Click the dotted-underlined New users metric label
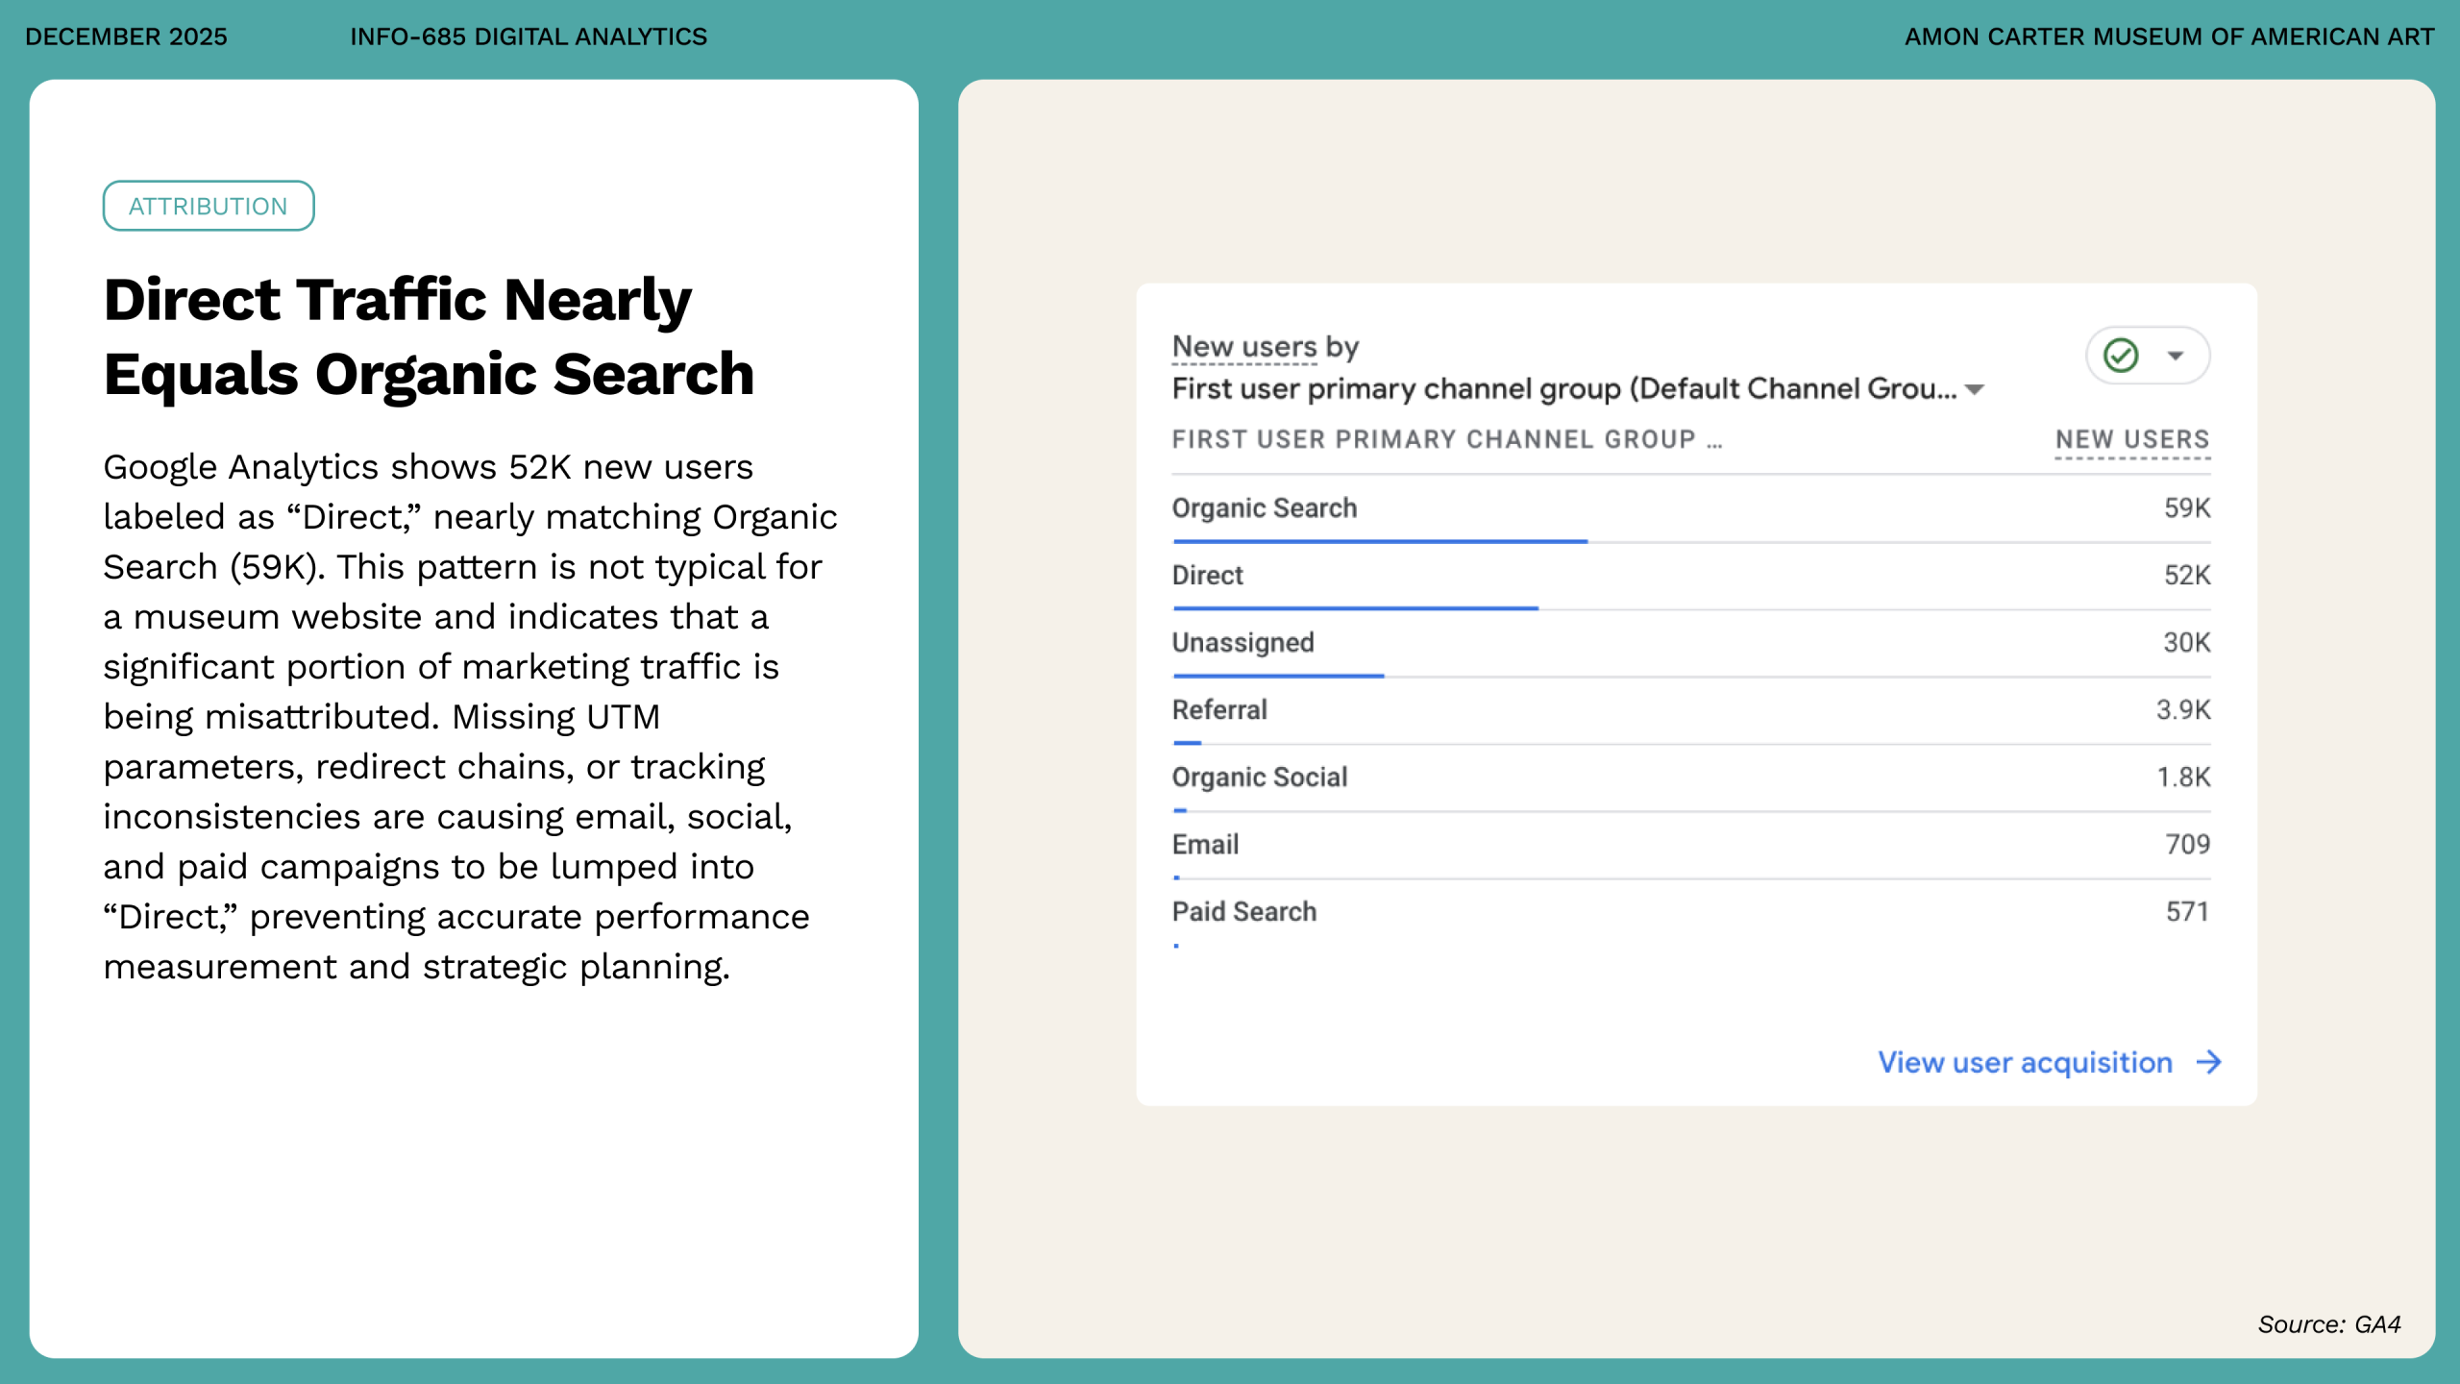 click(1244, 347)
